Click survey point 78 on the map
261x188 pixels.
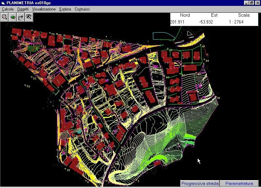tap(52, 34)
